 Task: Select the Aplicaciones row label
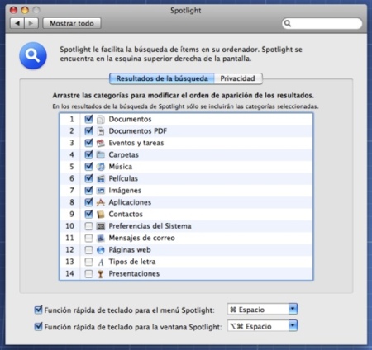coord(130,202)
